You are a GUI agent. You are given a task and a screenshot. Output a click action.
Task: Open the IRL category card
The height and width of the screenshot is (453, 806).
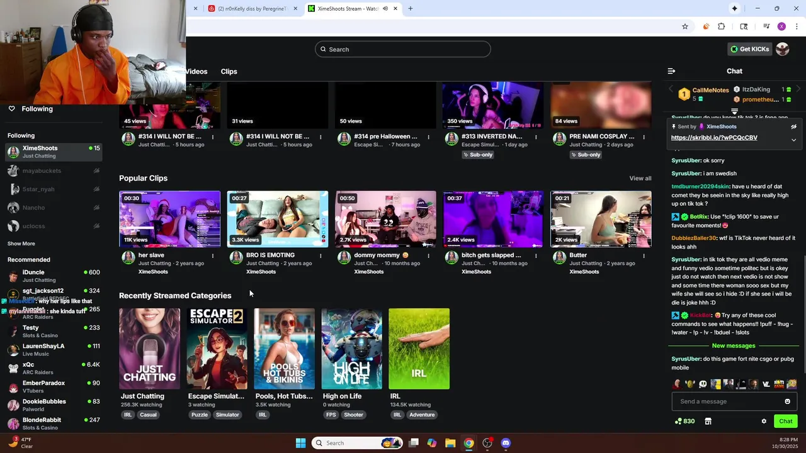pyautogui.click(x=419, y=349)
